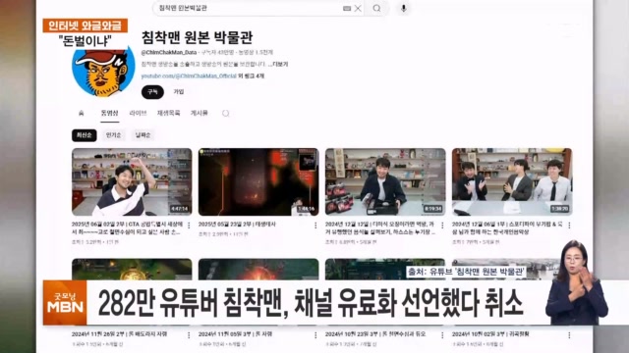Viewport: 629px width, 353px height.
Task: Open more options for 2024년 10월 02일 3부
Action: (x=569, y=335)
